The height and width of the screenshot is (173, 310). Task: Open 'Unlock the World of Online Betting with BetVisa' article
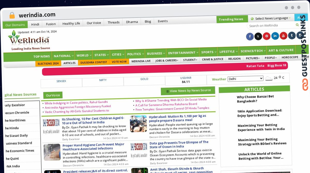pos(261,156)
